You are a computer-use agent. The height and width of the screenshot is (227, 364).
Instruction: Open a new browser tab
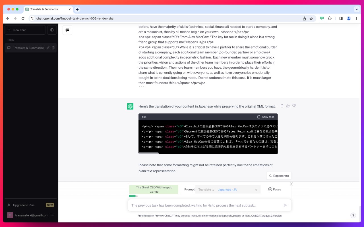[77, 9]
